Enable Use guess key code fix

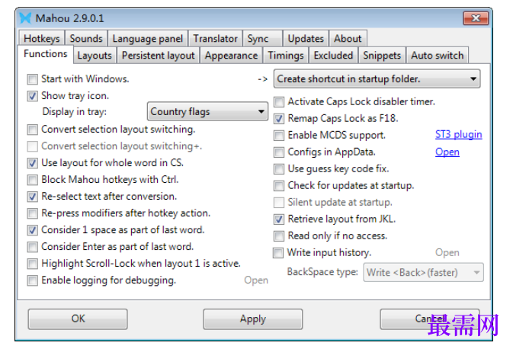[279, 168]
